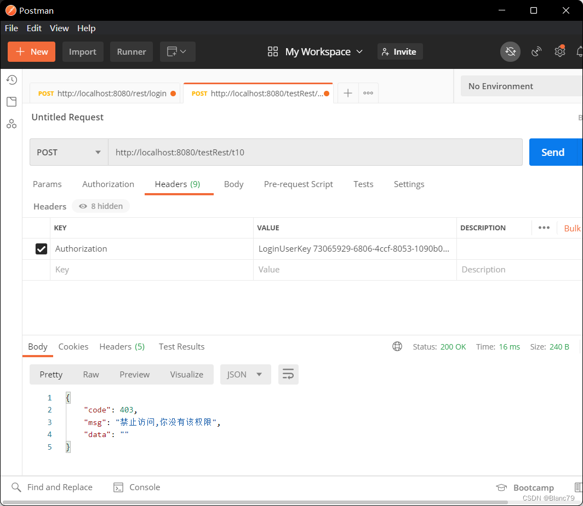Select the Raw response view
The height and width of the screenshot is (506, 583).
tap(91, 374)
